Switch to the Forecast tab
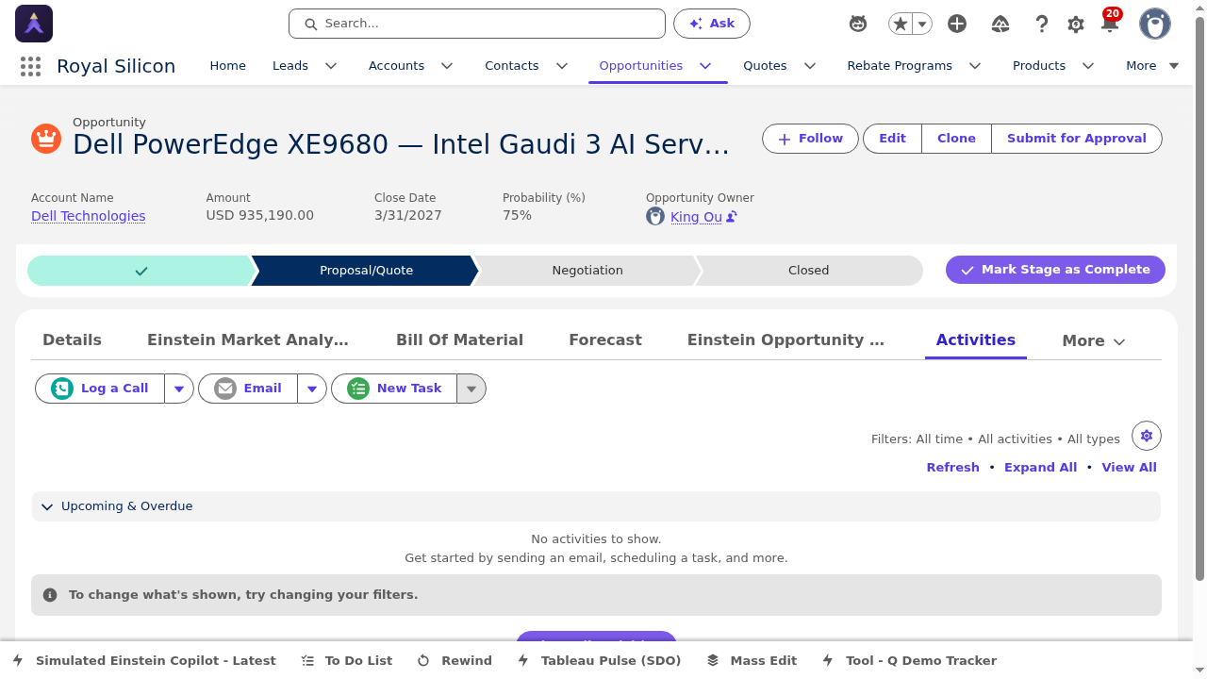The width and height of the screenshot is (1207, 679). 605,340
